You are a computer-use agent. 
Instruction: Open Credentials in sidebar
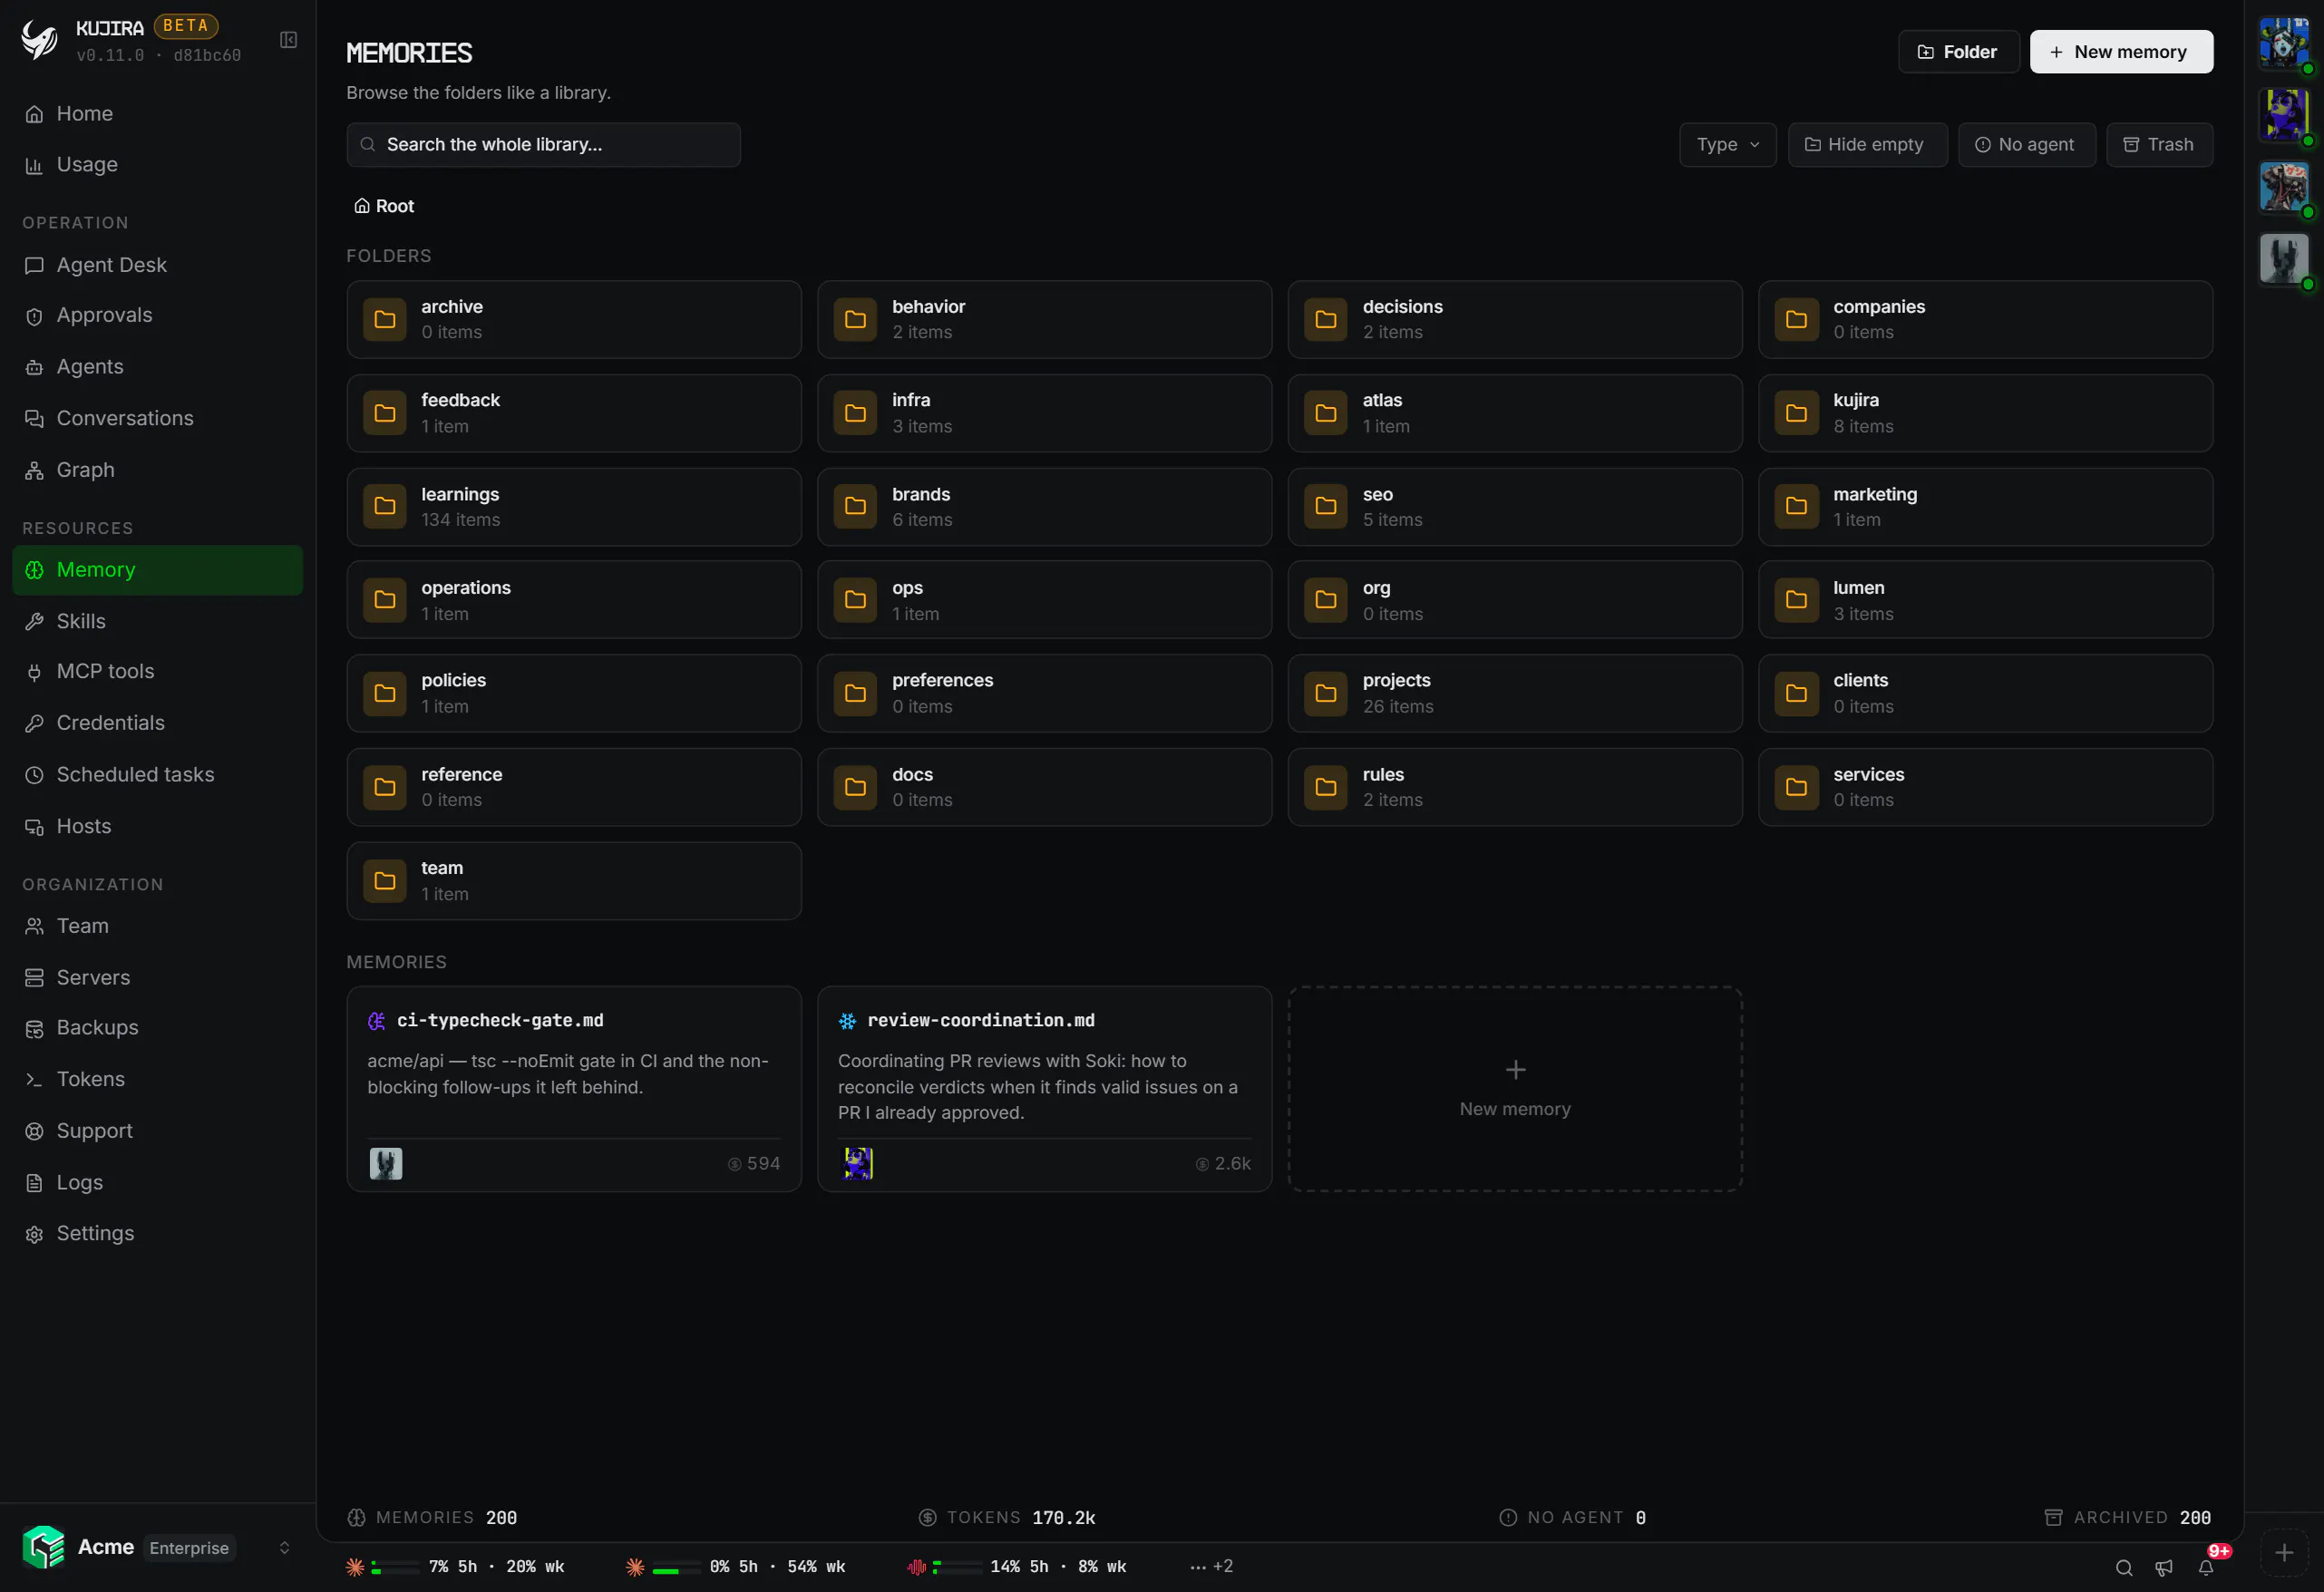coord(157,723)
